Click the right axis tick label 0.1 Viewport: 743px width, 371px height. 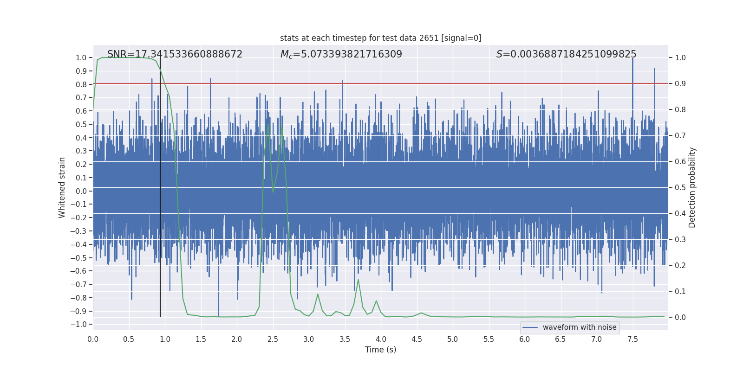[680, 292]
